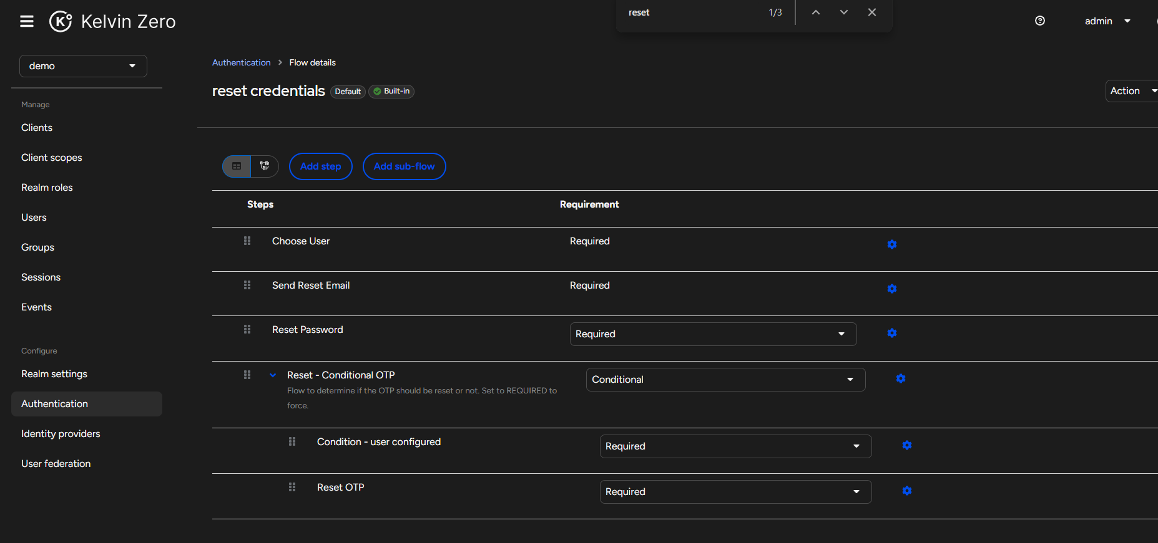
Task: Open the Action dropdown menu
Action: (x=1132, y=91)
